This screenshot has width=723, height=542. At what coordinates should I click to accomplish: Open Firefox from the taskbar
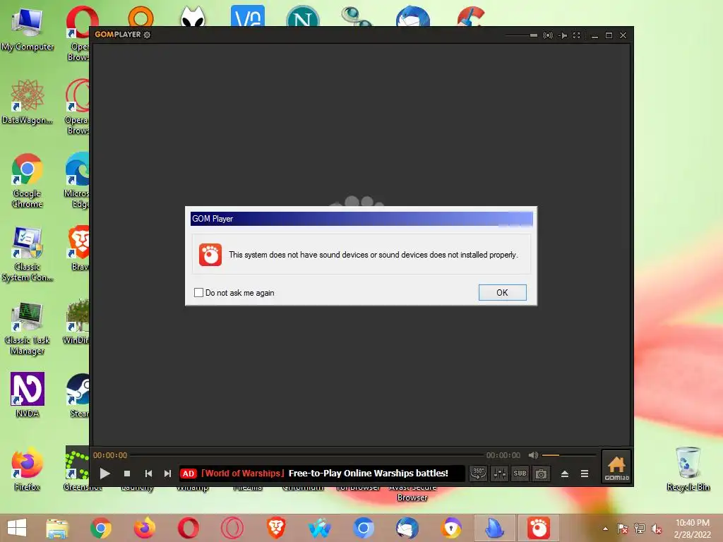click(x=144, y=528)
